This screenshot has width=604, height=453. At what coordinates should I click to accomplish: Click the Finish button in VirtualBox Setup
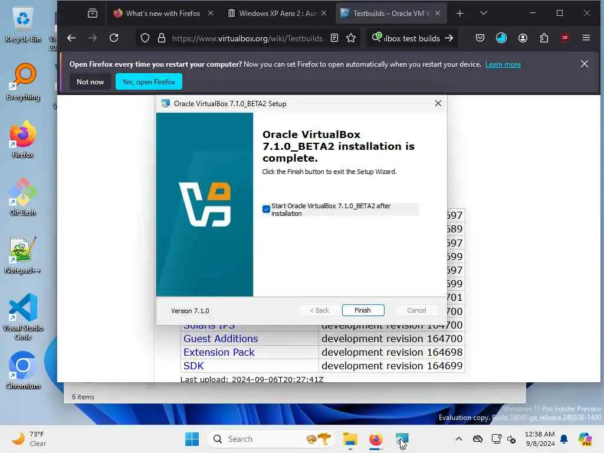click(363, 310)
